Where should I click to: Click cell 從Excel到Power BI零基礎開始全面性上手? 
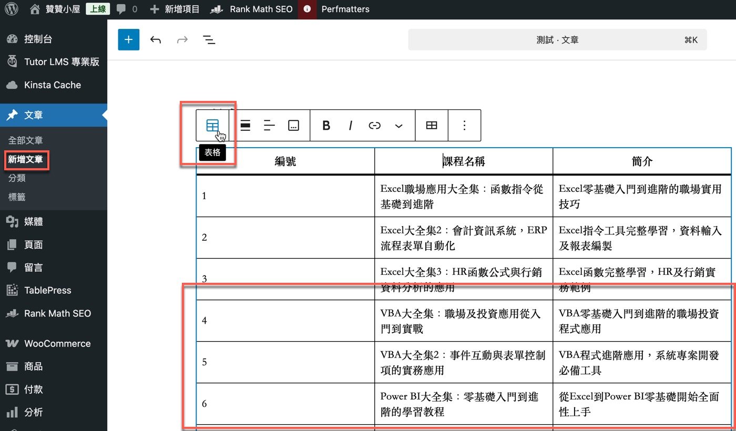pyautogui.click(x=642, y=404)
